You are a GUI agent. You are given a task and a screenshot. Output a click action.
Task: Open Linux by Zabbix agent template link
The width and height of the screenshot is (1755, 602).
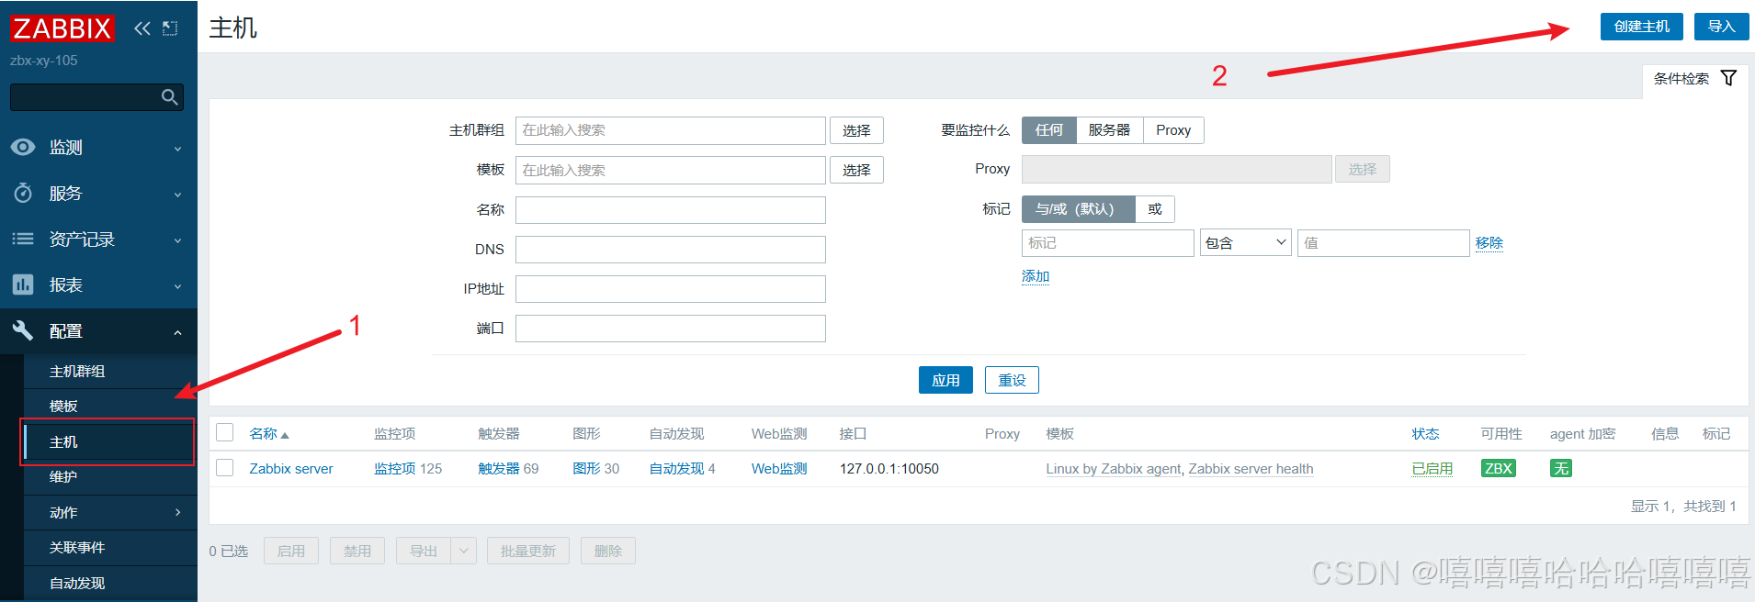1113,469
